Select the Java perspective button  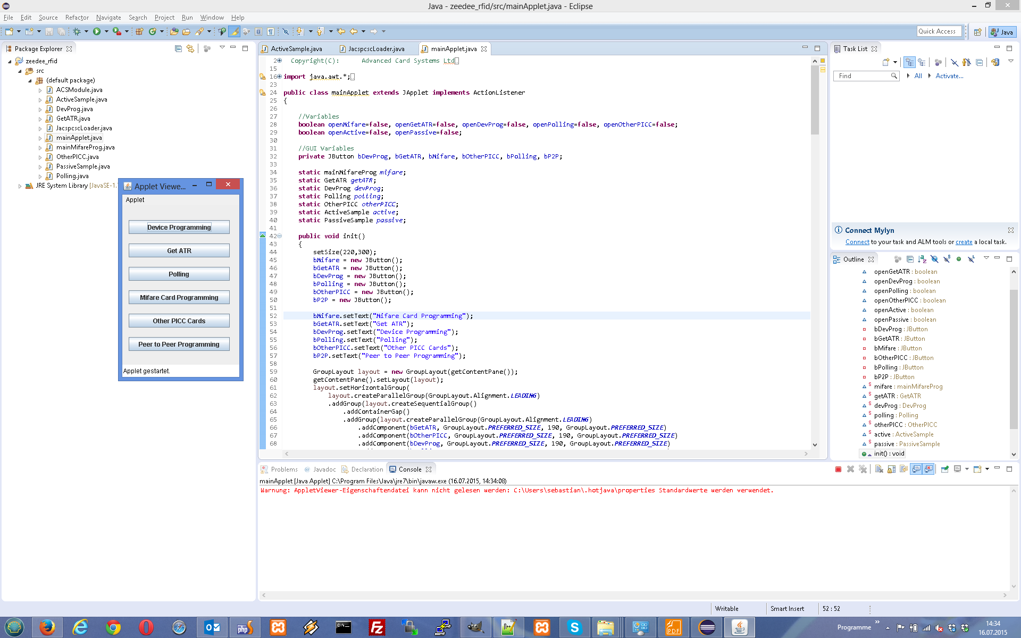[1002, 32]
